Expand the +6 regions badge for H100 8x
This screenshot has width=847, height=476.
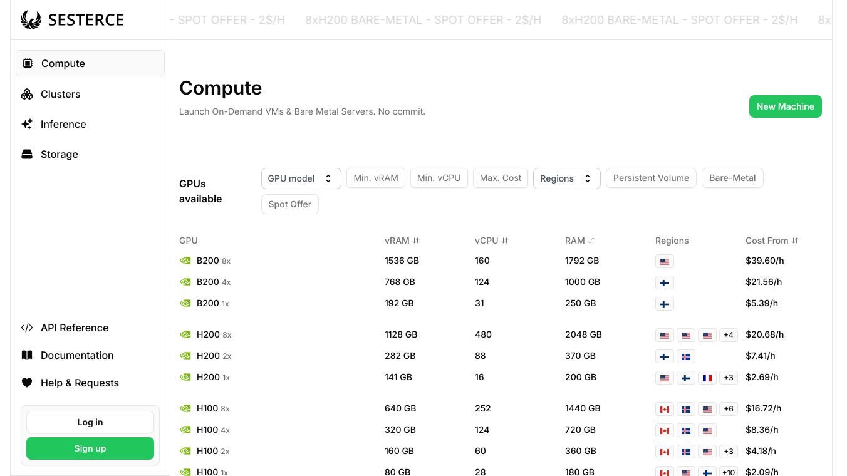pos(729,409)
